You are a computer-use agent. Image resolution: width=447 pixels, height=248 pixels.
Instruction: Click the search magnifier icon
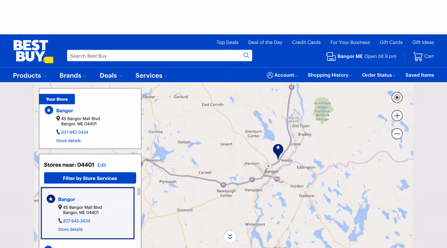click(x=246, y=55)
